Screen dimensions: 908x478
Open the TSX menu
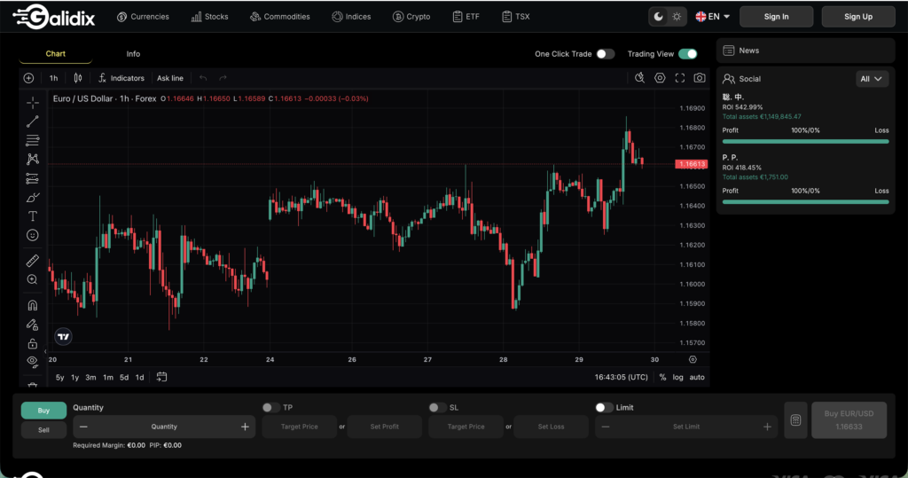tap(515, 17)
